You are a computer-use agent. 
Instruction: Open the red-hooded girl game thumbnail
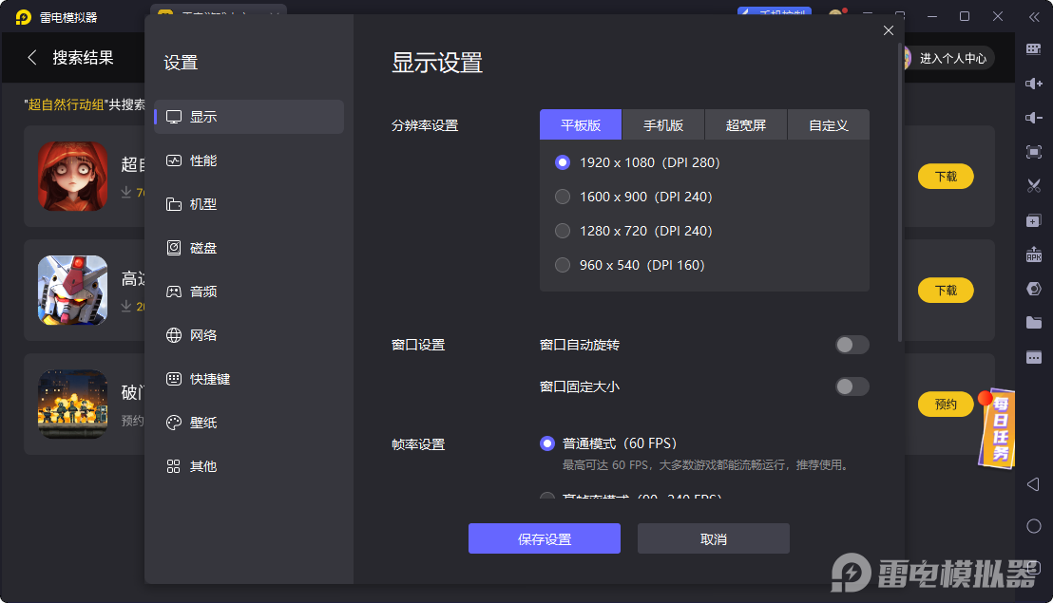pyautogui.click(x=72, y=177)
